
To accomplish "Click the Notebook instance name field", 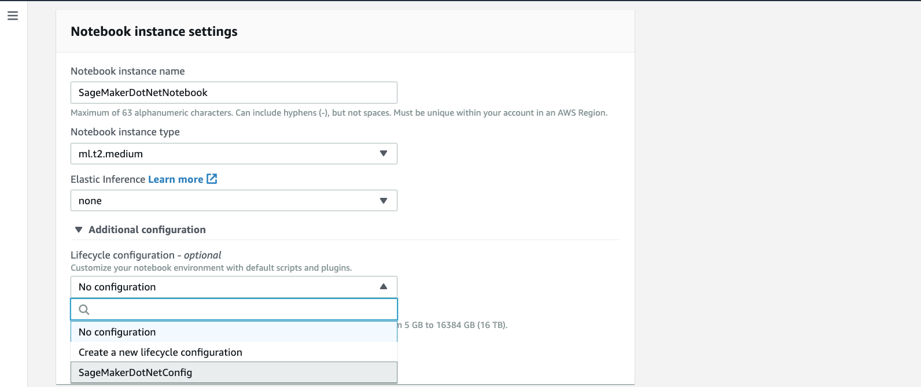I will pyautogui.click(x=234, y=93).
